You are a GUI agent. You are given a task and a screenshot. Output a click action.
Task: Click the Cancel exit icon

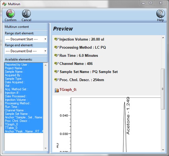coord(26,14)
